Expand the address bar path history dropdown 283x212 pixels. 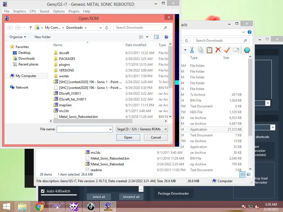pos(101,28)
